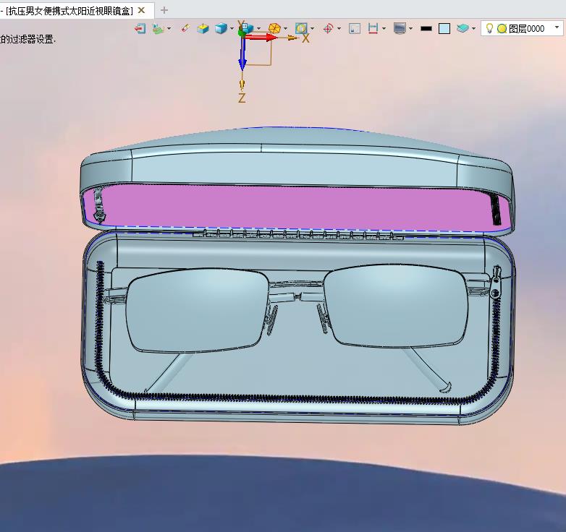Click the red X axis arrow of triad
Screen dimensions: 566x532
pos(262,37)
